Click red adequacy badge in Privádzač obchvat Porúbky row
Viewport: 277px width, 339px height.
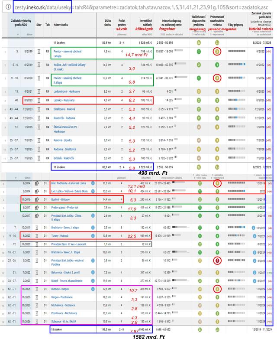pyautogui.click(x=217, y=261)
